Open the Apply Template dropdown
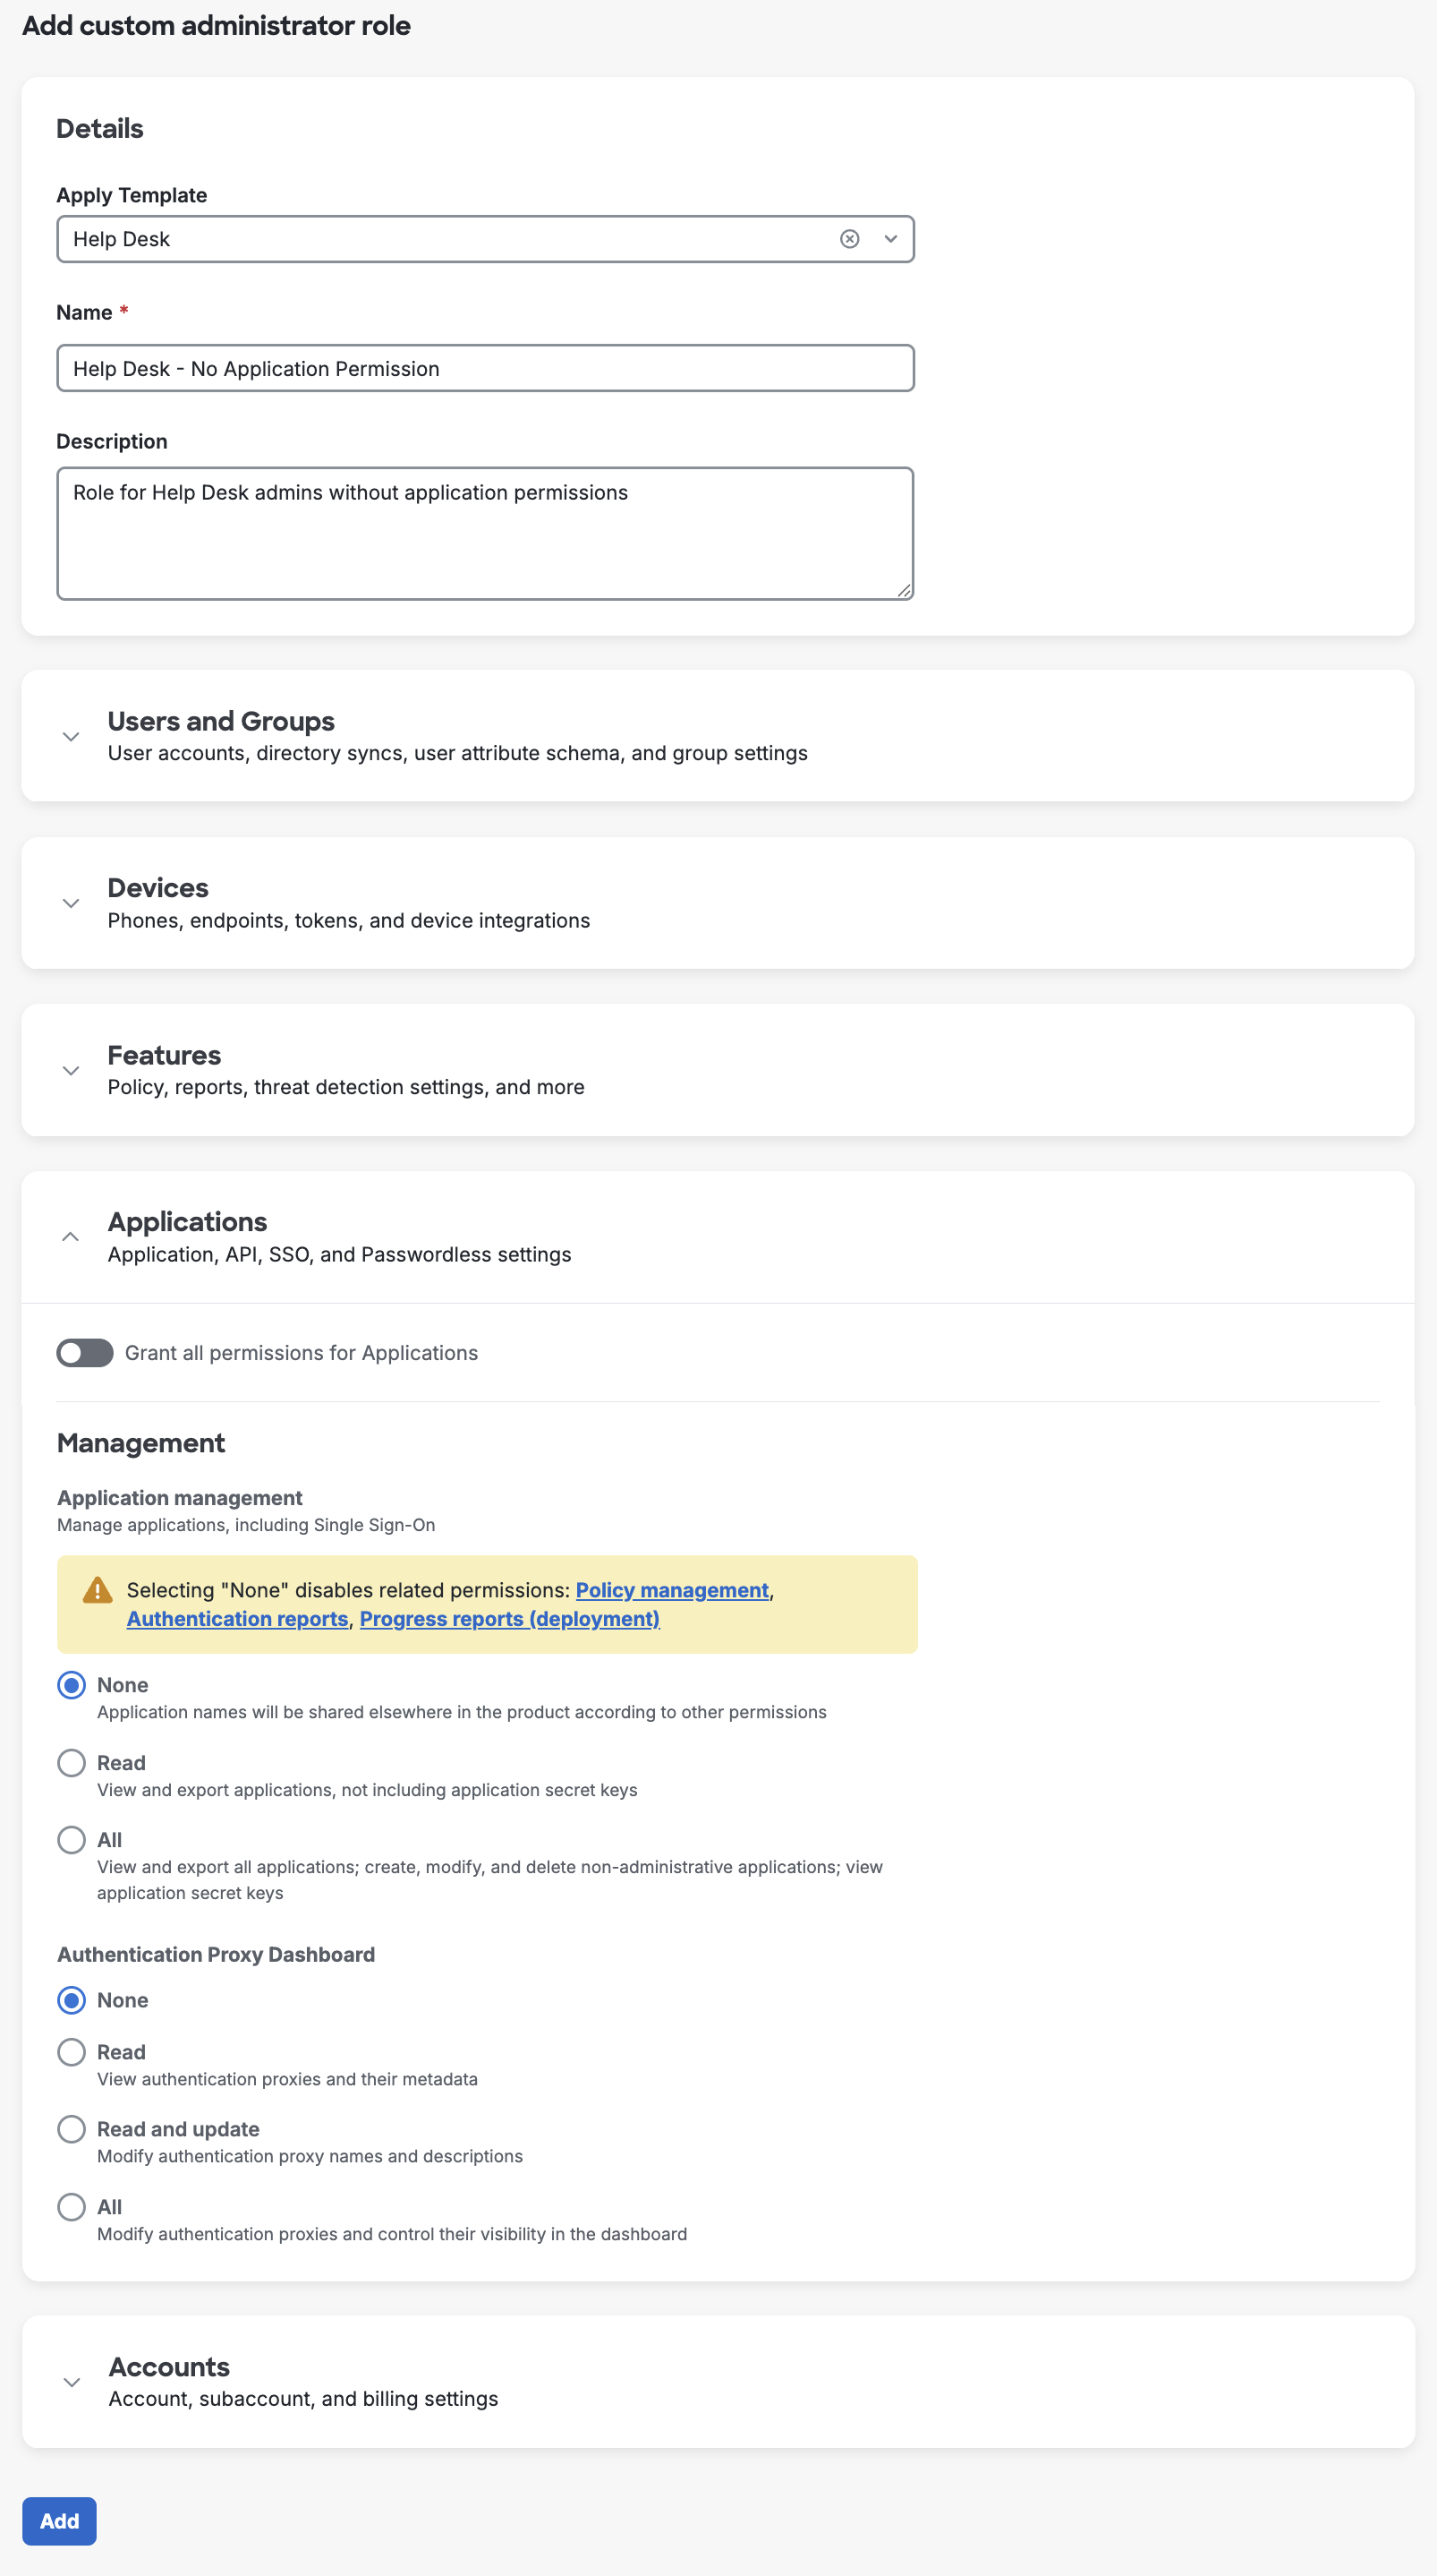The image size is (1437, 2576). [x=889, y=238]
